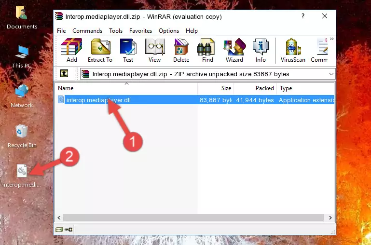Select the This PC desktop icon

(22, 57)
